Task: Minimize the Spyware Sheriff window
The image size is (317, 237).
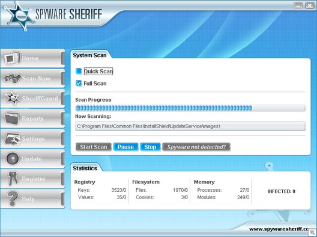Action: click(x=298, y=5)
